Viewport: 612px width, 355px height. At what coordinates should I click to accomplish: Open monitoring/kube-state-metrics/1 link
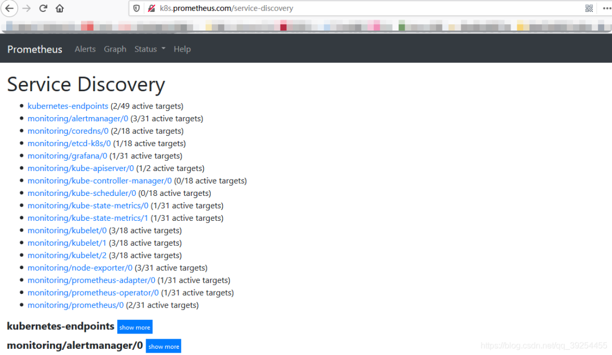point(88,218)
